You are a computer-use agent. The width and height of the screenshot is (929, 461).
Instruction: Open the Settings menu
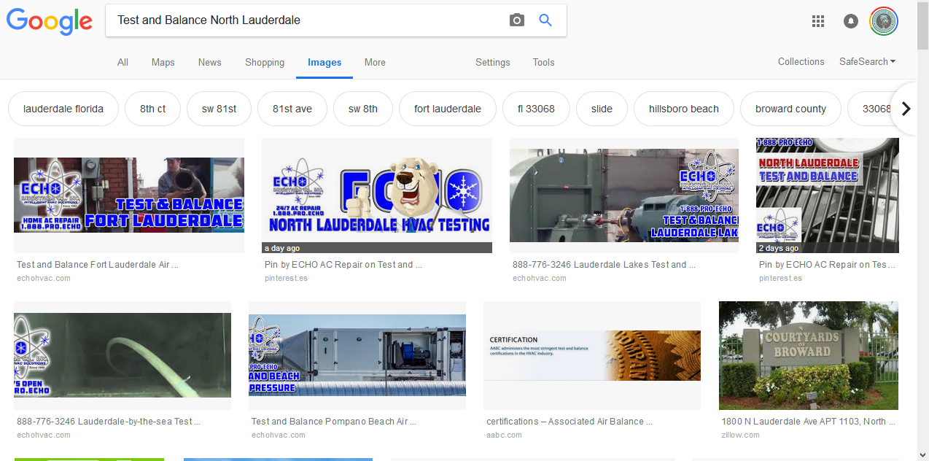coord(492,63)
